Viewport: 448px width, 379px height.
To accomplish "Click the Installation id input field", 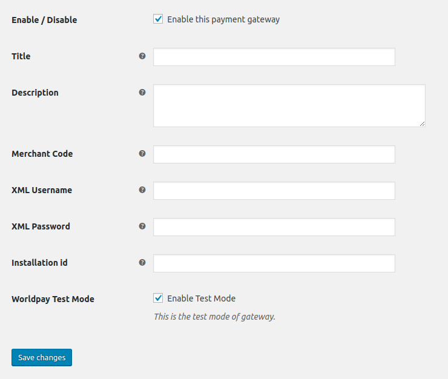I will (x=274, y=263).
